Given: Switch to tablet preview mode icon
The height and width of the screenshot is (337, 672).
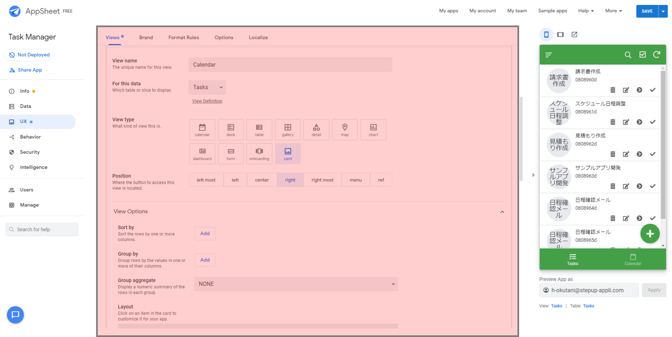Looking at the screenshot, I should pyautogui.click(x=560, y=35).
